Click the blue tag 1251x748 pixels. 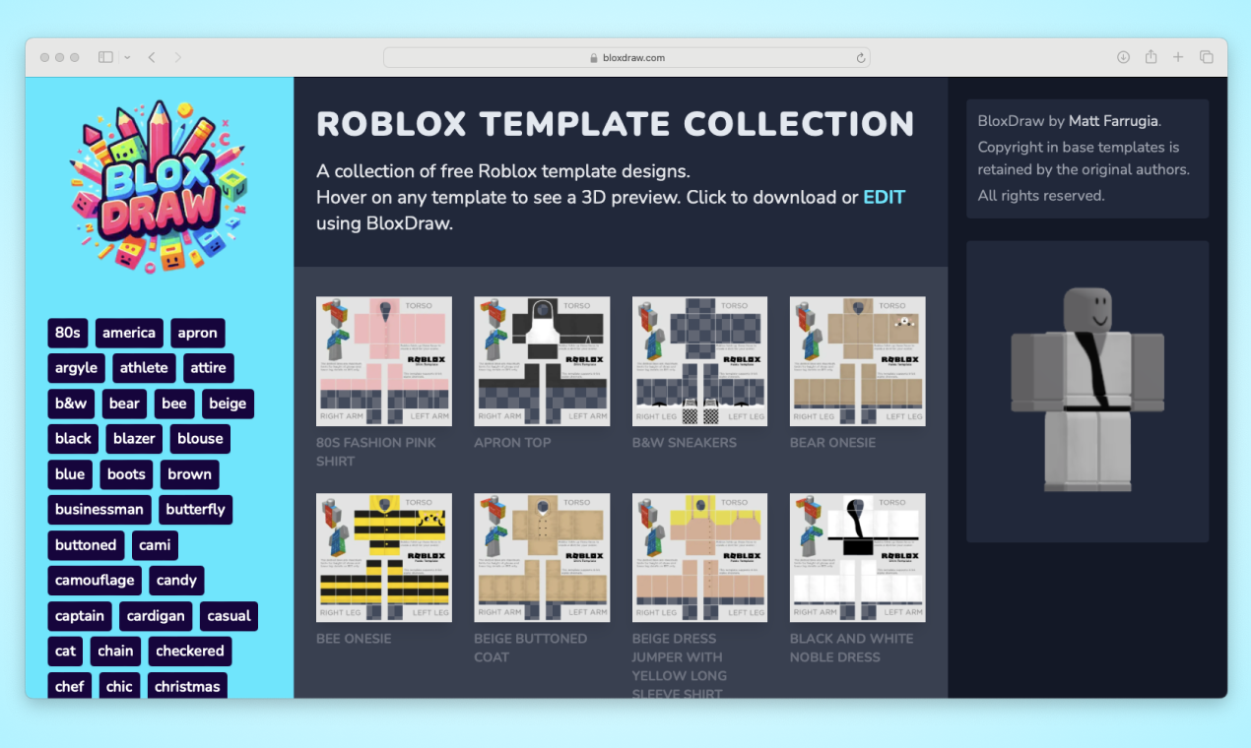(x=70, y=474)
